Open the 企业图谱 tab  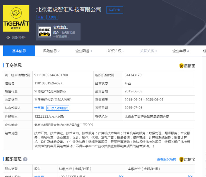tap(84, 51)
